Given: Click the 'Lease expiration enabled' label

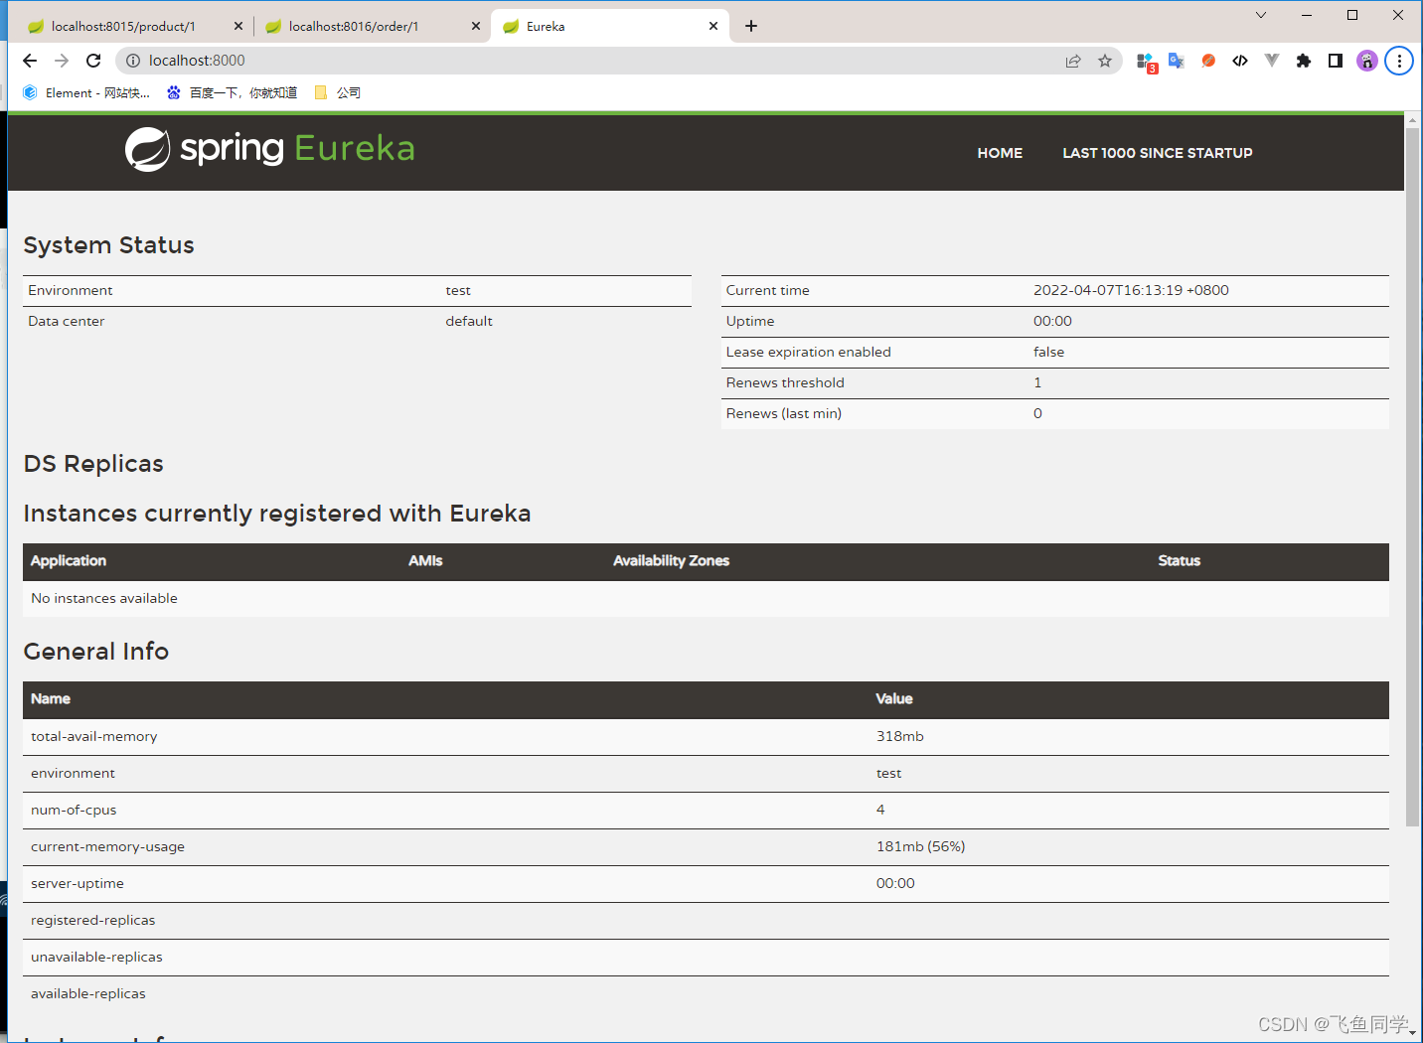Looking at the screenshot, I should pos(808,352).
